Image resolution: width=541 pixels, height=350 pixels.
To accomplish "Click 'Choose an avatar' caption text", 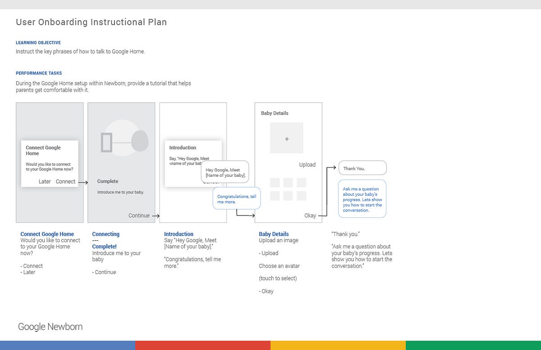I will point(279,266).
